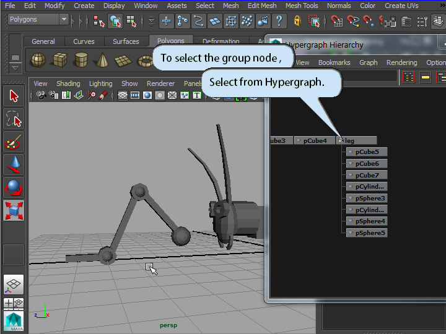
Task: Toggle the deformations selection mask
Action: (231, 21)
